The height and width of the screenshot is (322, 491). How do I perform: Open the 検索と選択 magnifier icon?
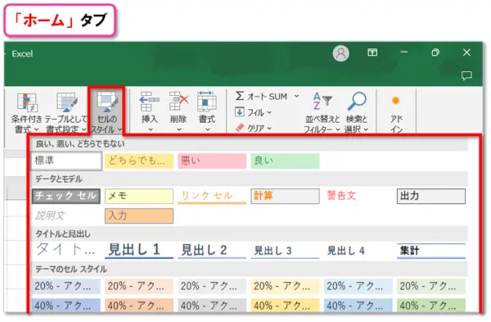pyautogui.click(x=357, y=101)
